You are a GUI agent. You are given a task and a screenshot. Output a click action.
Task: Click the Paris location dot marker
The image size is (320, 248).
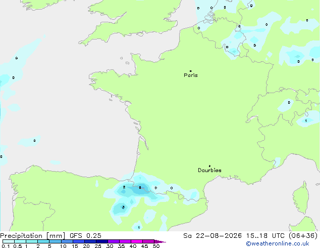[191, 71]
